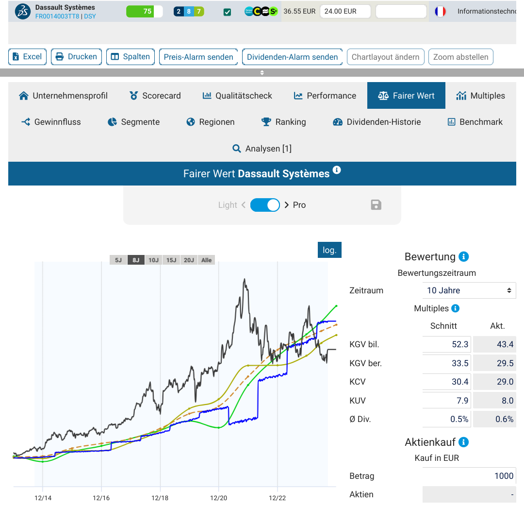Open the Segmente tab
This screenshot has width=524, height=507.
(134, 122)
